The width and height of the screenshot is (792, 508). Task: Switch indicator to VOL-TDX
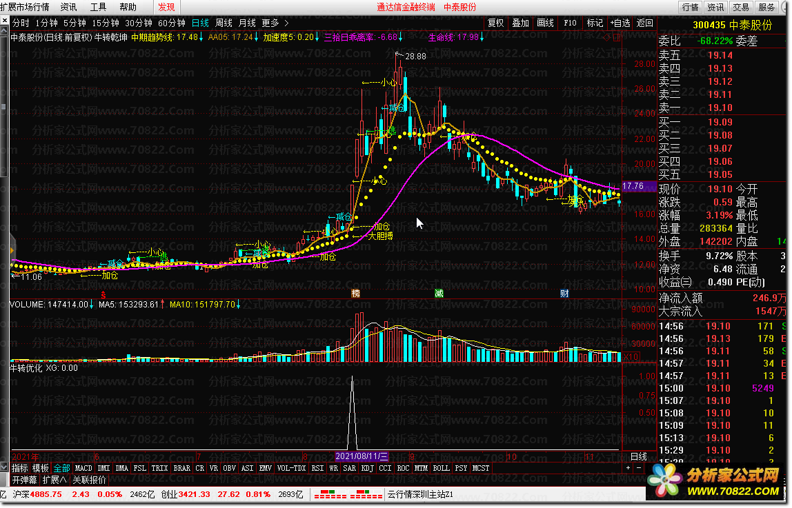tap(291, 467)
